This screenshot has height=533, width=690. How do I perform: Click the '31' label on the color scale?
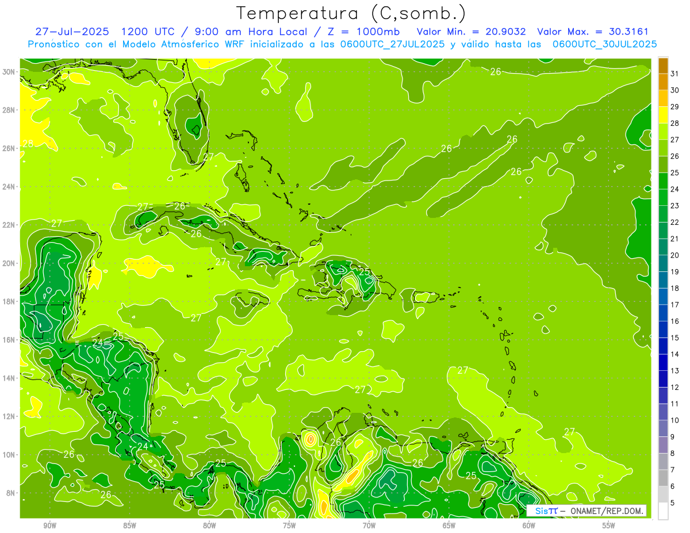674,74
